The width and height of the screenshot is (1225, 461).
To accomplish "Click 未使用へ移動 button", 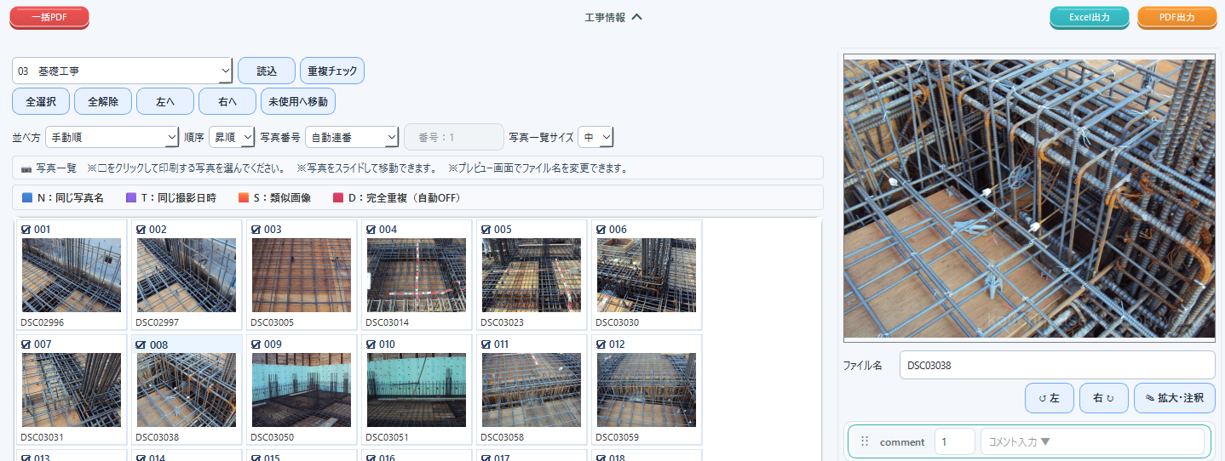I will [x=298, y=101].
